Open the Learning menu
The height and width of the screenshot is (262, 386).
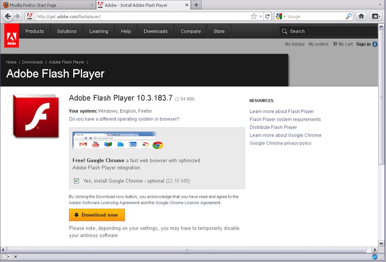99,31
